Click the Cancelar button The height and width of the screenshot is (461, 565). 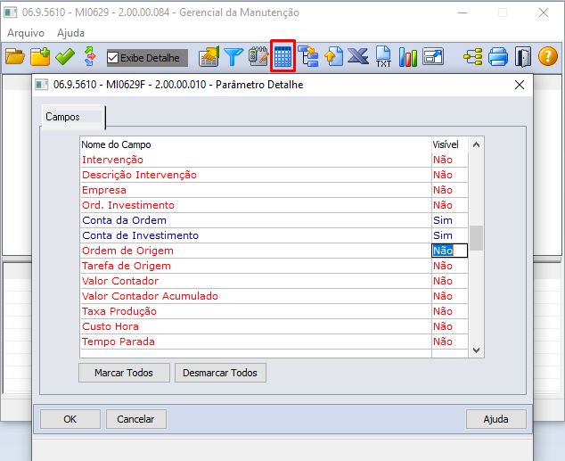click(135, 419)
